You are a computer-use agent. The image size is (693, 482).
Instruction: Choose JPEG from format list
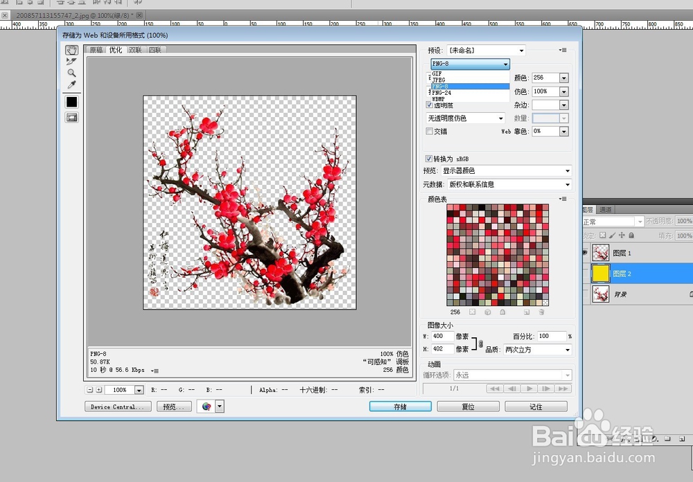pyautogui.click(x=471, y=80)
